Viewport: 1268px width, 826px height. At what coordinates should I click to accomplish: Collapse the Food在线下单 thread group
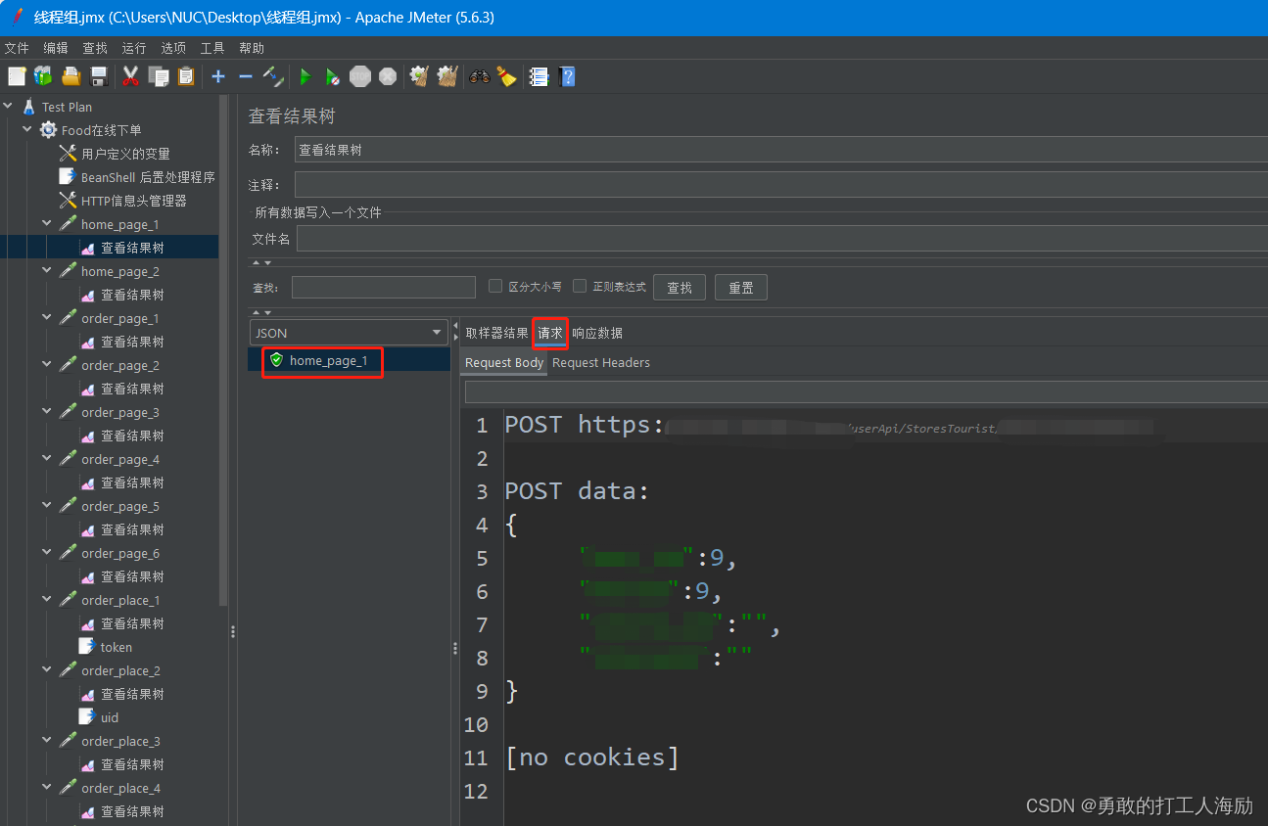pyautogui.click(x=27, y=130)
